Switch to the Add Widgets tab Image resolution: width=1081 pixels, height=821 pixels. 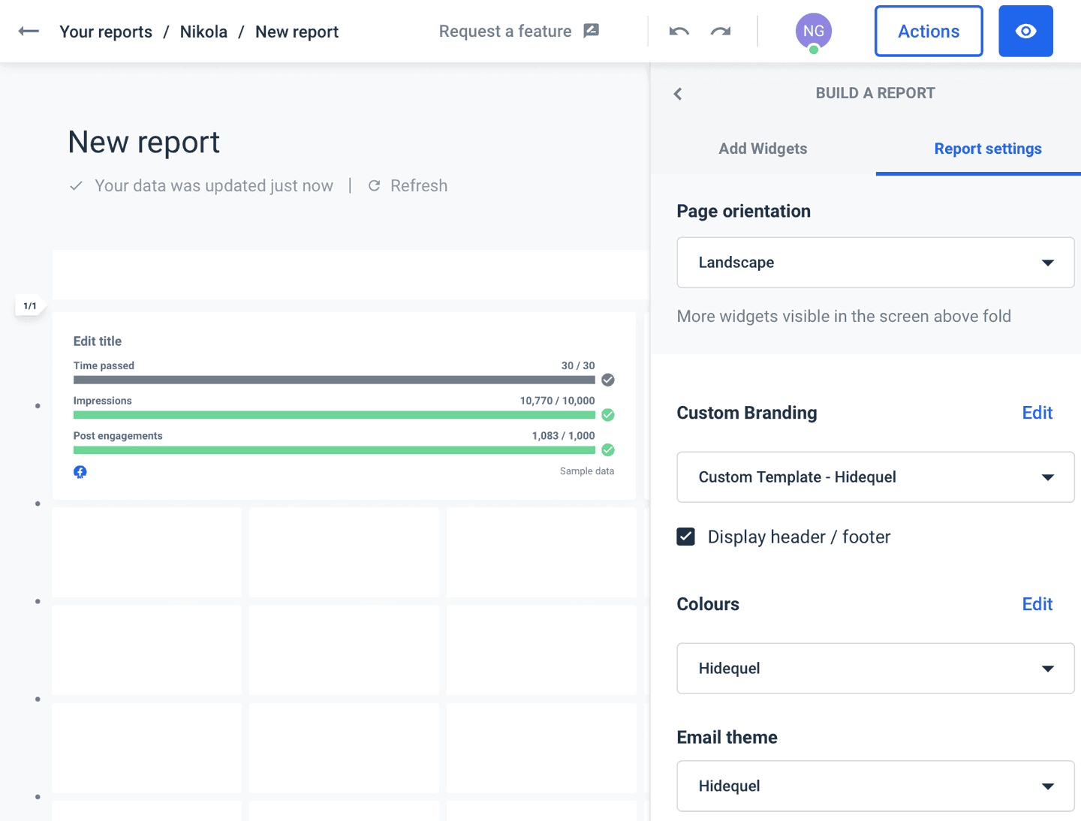pyautogui.click(x=763, y=149)
